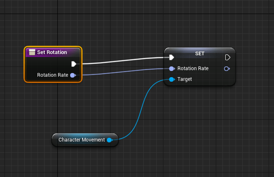
Task: Click the Target label in SET node
Action: pos(184,79)
